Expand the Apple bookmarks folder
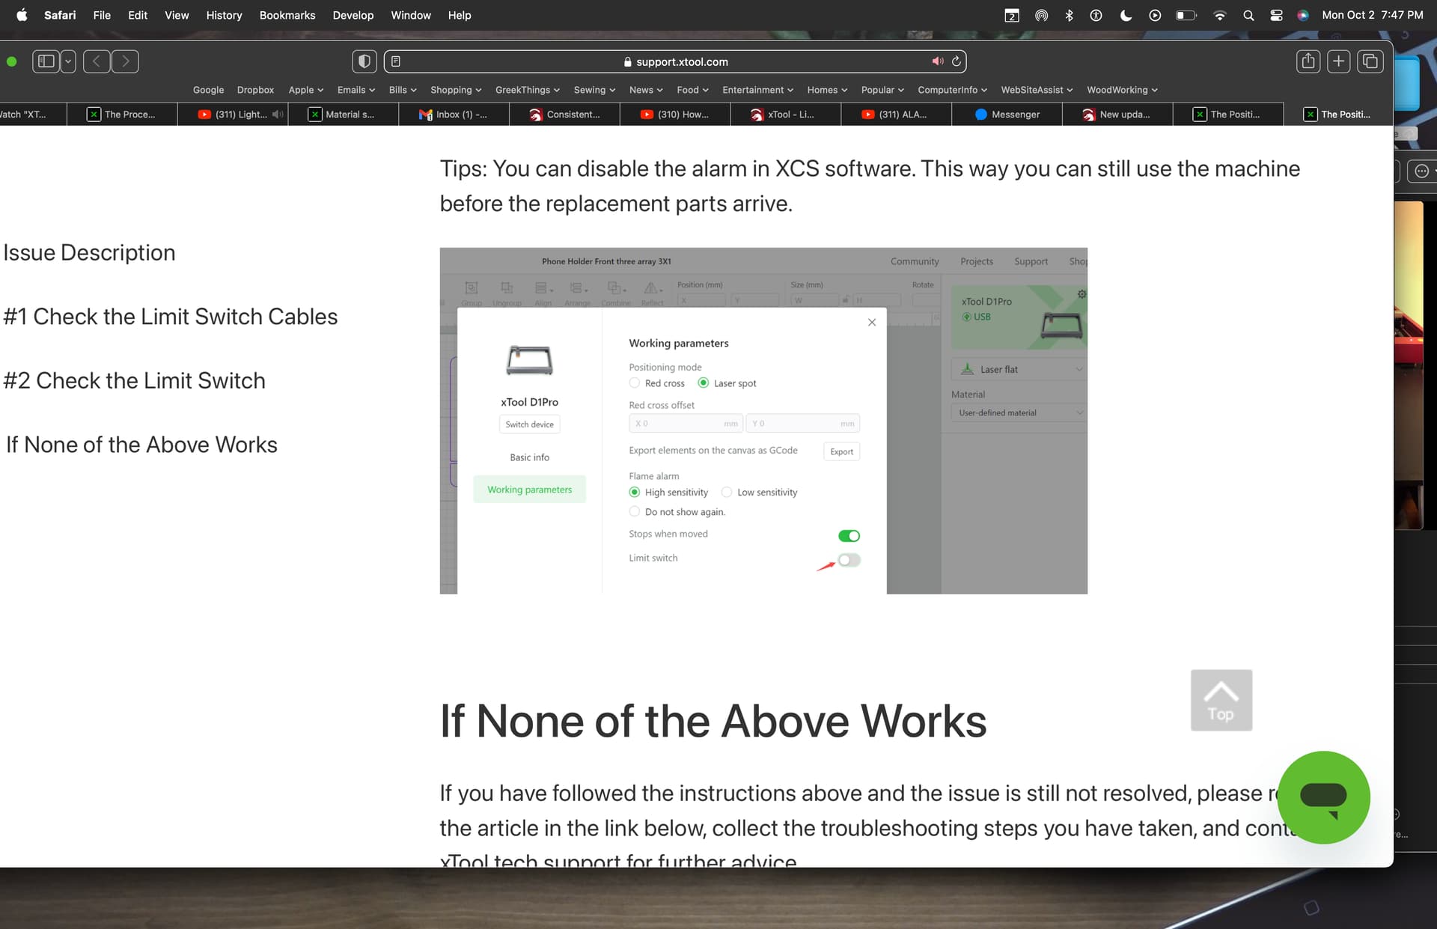Screen dimensions: 1437x929 click(x=306, y=90)
